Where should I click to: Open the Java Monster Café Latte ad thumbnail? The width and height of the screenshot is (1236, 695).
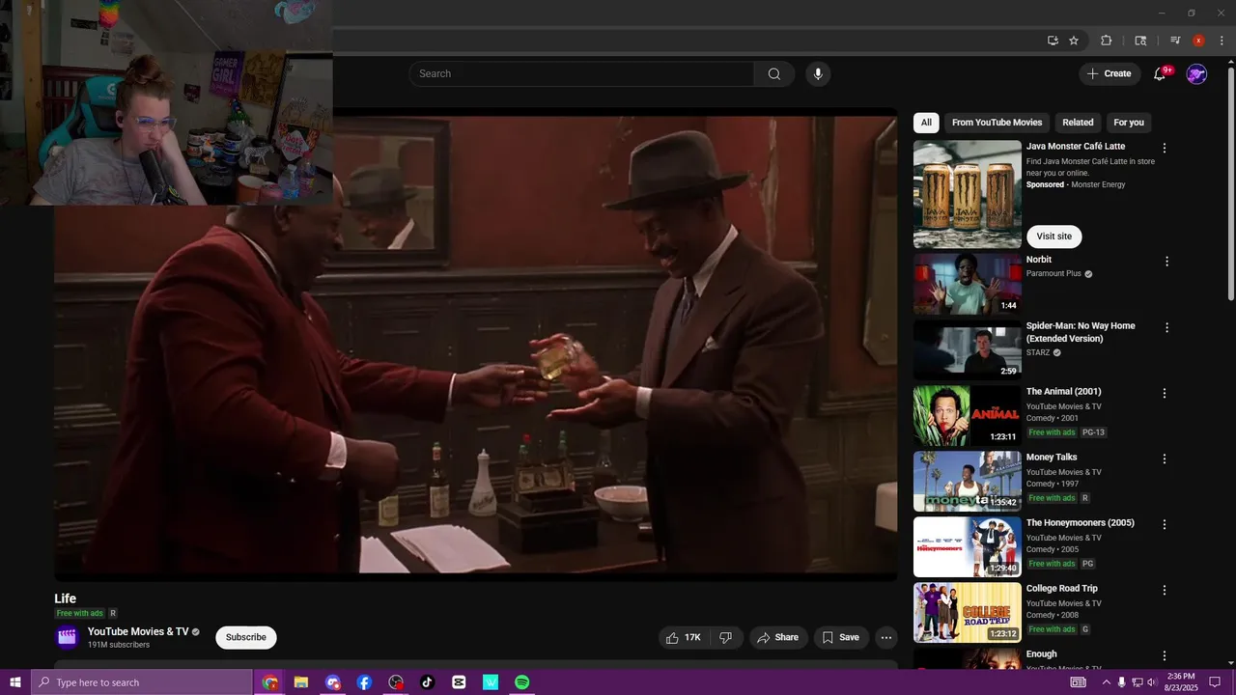click(x=968, y=195)
